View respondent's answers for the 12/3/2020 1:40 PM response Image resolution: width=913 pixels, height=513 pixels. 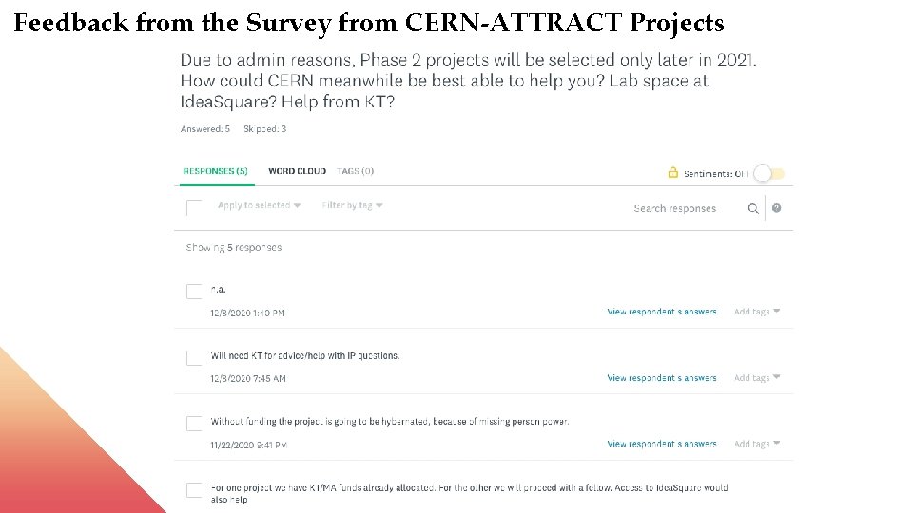click(x=662, y=312)
